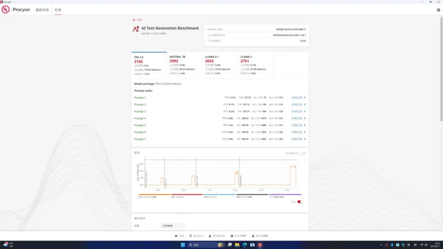Select the red GPU load legend
Viewport: 443px width, 249px height.
pos(187,196)
